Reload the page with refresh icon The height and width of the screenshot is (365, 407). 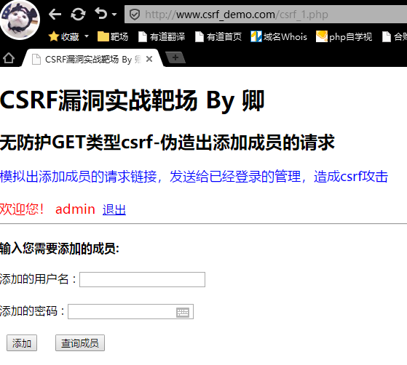(x=78, y=15)
